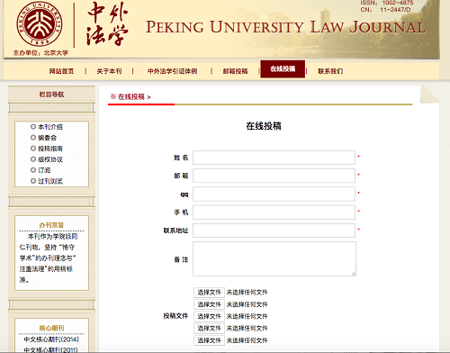This screenshot has width=450, height=353.
Task: Select the 邮箱投稿 navigation tab
Action: coord(235,71)
